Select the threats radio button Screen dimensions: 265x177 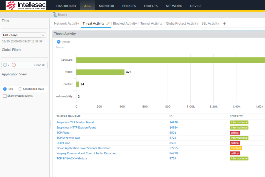(x=58, y=42)
